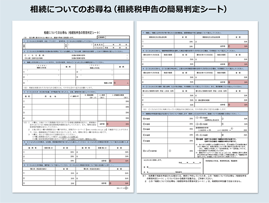269x203 pixels.
Task: Click the 名簿番号 input box
Action: pos(118,37)
